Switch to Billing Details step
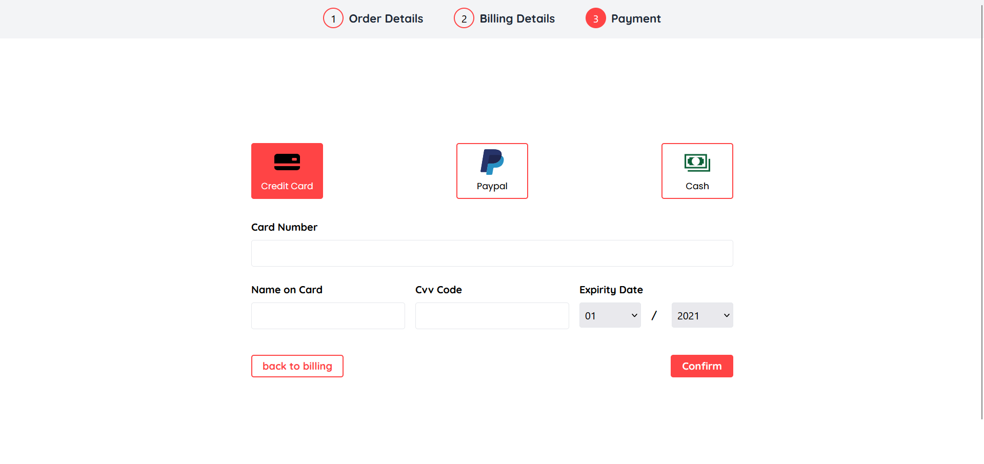This screenshot has width=984, height=464. pos(517,18)
